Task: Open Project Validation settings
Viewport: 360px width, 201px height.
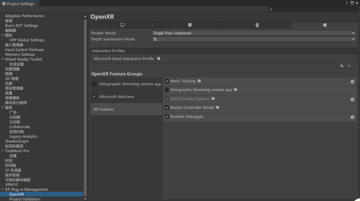Action: coord(25,199)
